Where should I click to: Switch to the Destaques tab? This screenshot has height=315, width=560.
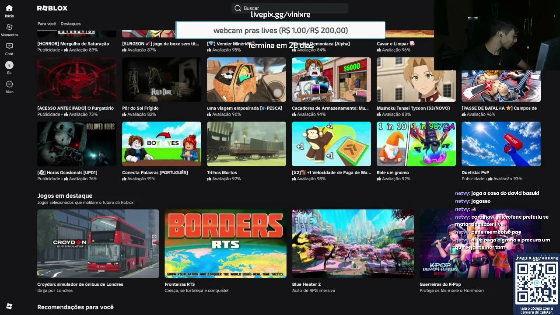coord(70,24)
